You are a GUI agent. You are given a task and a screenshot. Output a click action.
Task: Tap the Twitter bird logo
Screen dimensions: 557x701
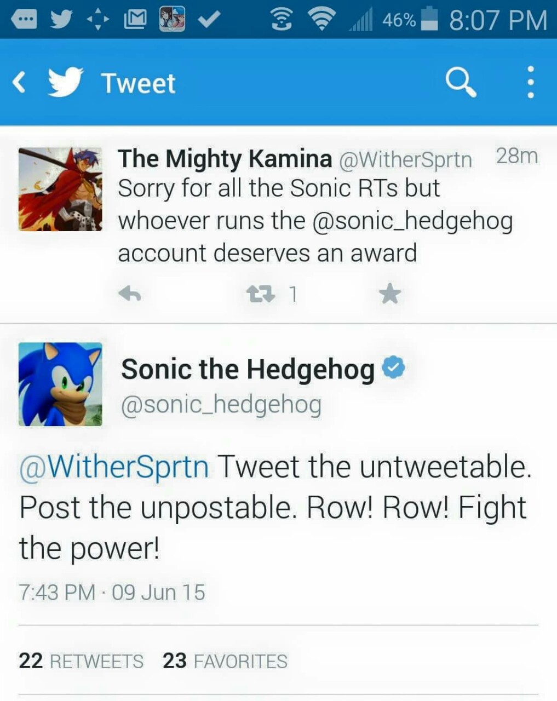coord(65,83)
